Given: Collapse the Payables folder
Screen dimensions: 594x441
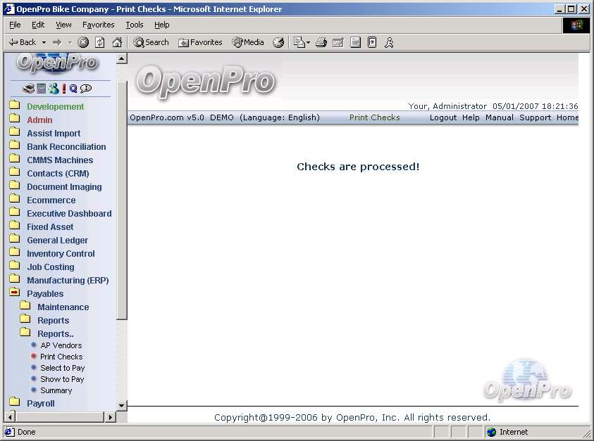Looking at the screenshot, I should tap(45, 294).
